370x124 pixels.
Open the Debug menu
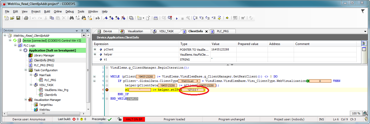pyautogui.click(x=69, y=11)
